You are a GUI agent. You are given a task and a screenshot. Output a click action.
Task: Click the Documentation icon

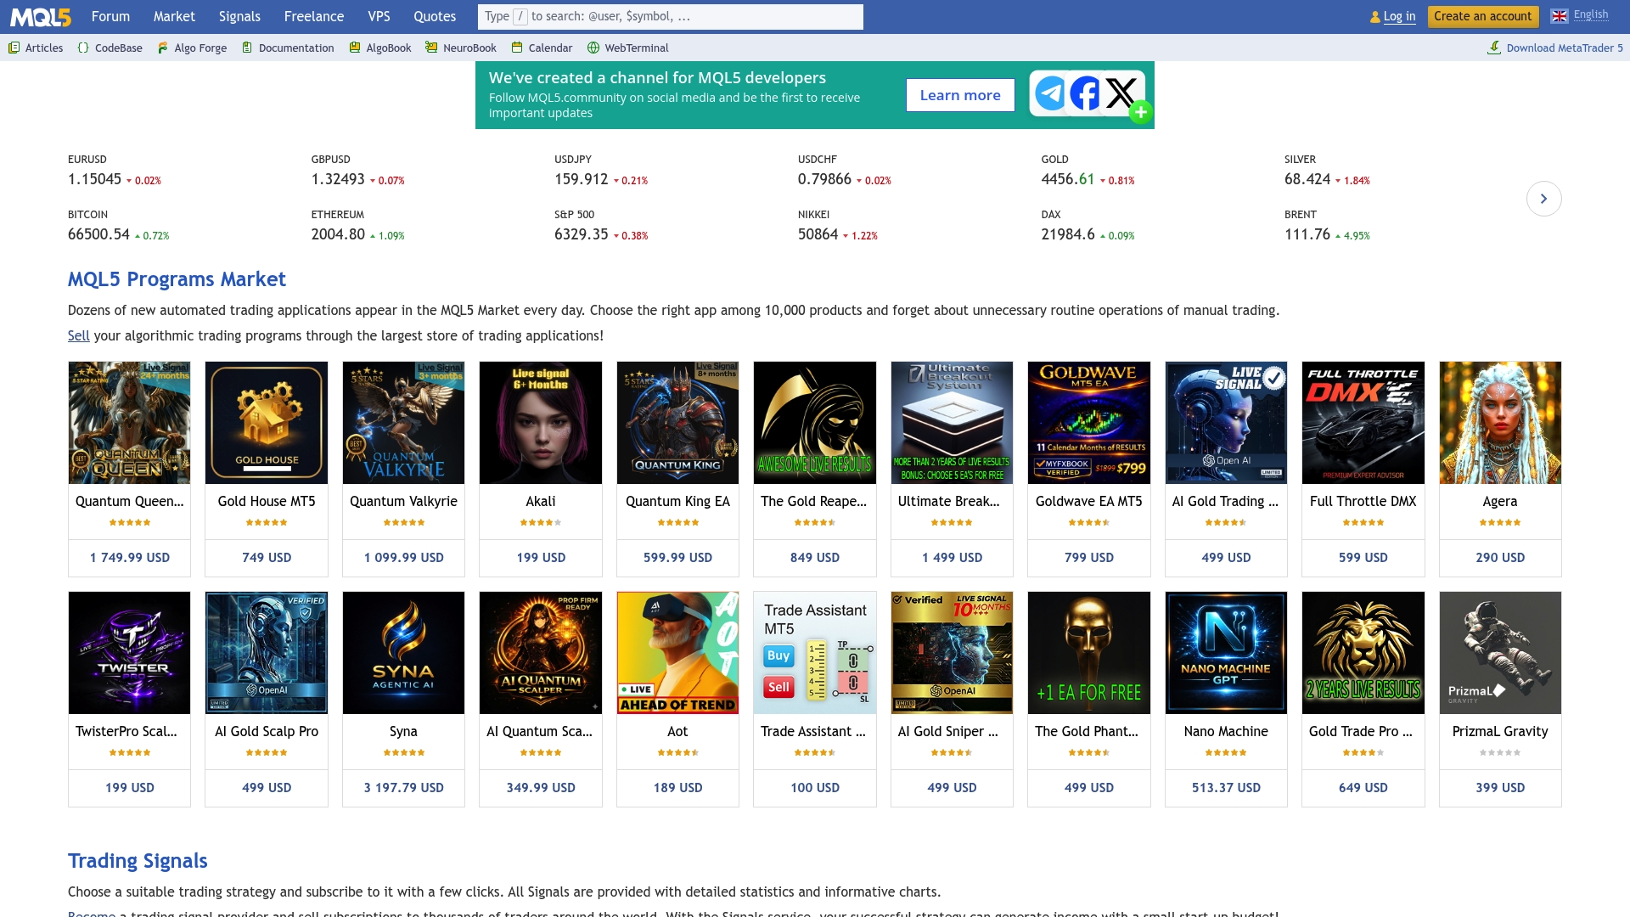click(x=247, y=48)
